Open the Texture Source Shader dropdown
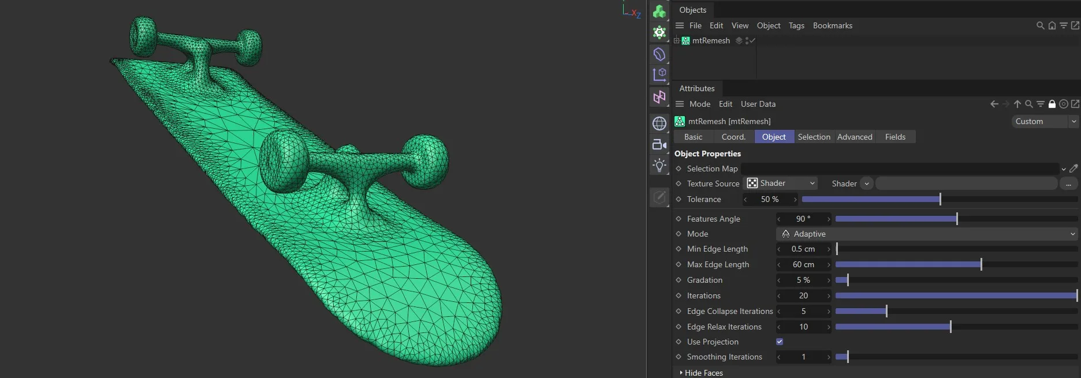The width and height of the screenshot is (1081, 378). (781, 184)
